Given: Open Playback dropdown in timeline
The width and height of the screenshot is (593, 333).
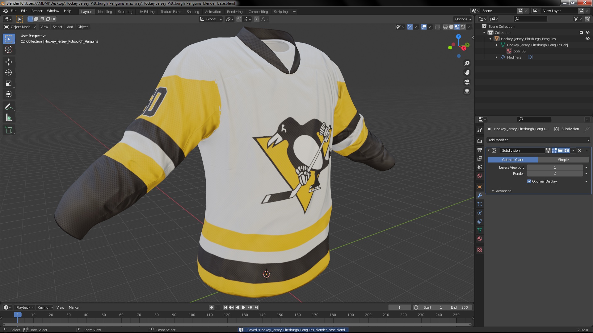Looking at the screenshot, I should click(x=25, y=307).
